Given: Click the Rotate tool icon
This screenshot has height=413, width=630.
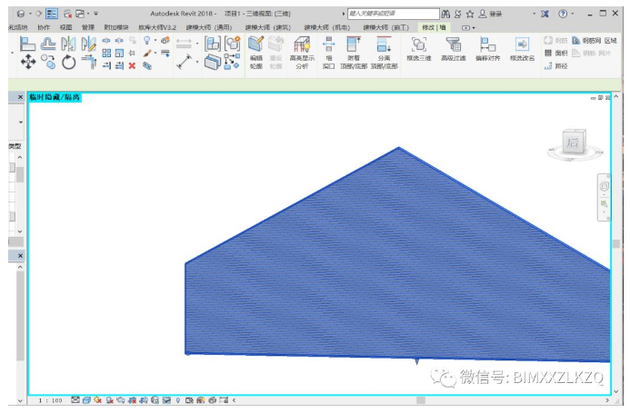Looking at the screenshot, I should pos(69,63).
